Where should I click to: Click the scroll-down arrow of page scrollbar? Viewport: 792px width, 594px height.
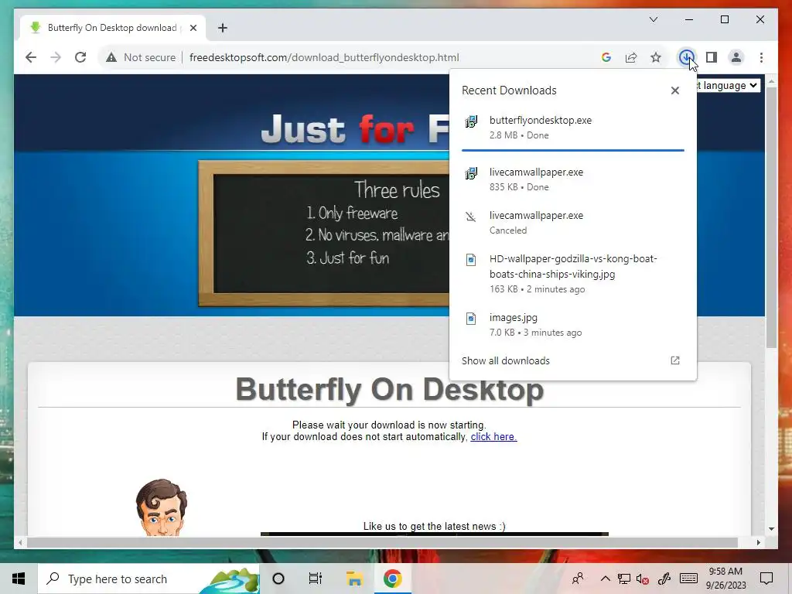pyautogui.click(x=771, y=529)
